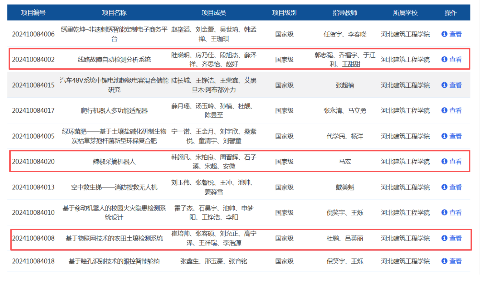Click the 项目级别 column header
The width and height of the screenshot is (483, 286).
(284, 13)
